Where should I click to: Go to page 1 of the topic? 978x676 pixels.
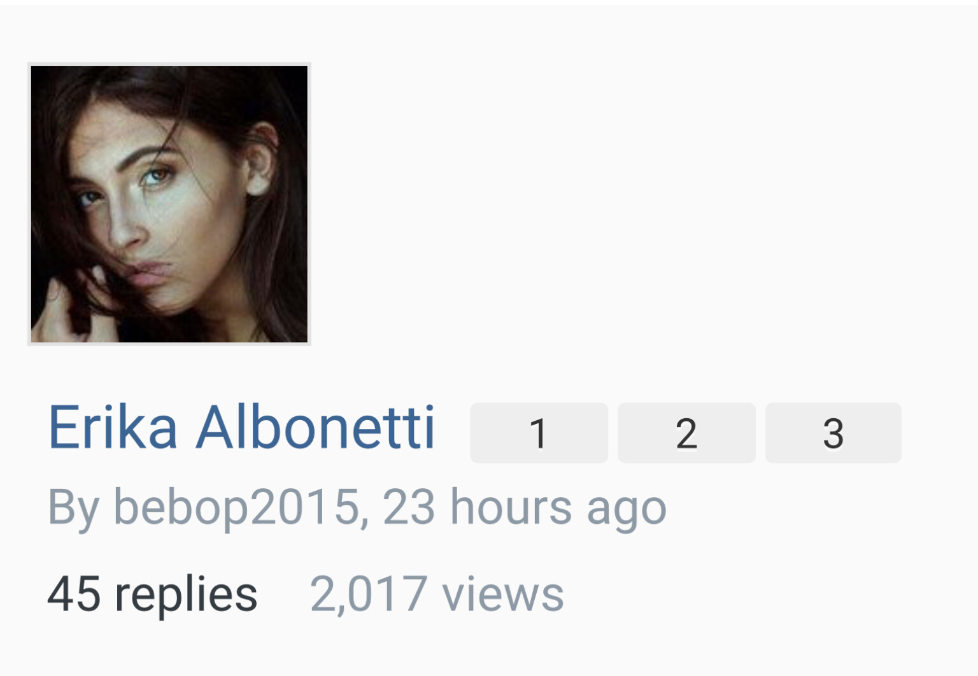[539, 433]
